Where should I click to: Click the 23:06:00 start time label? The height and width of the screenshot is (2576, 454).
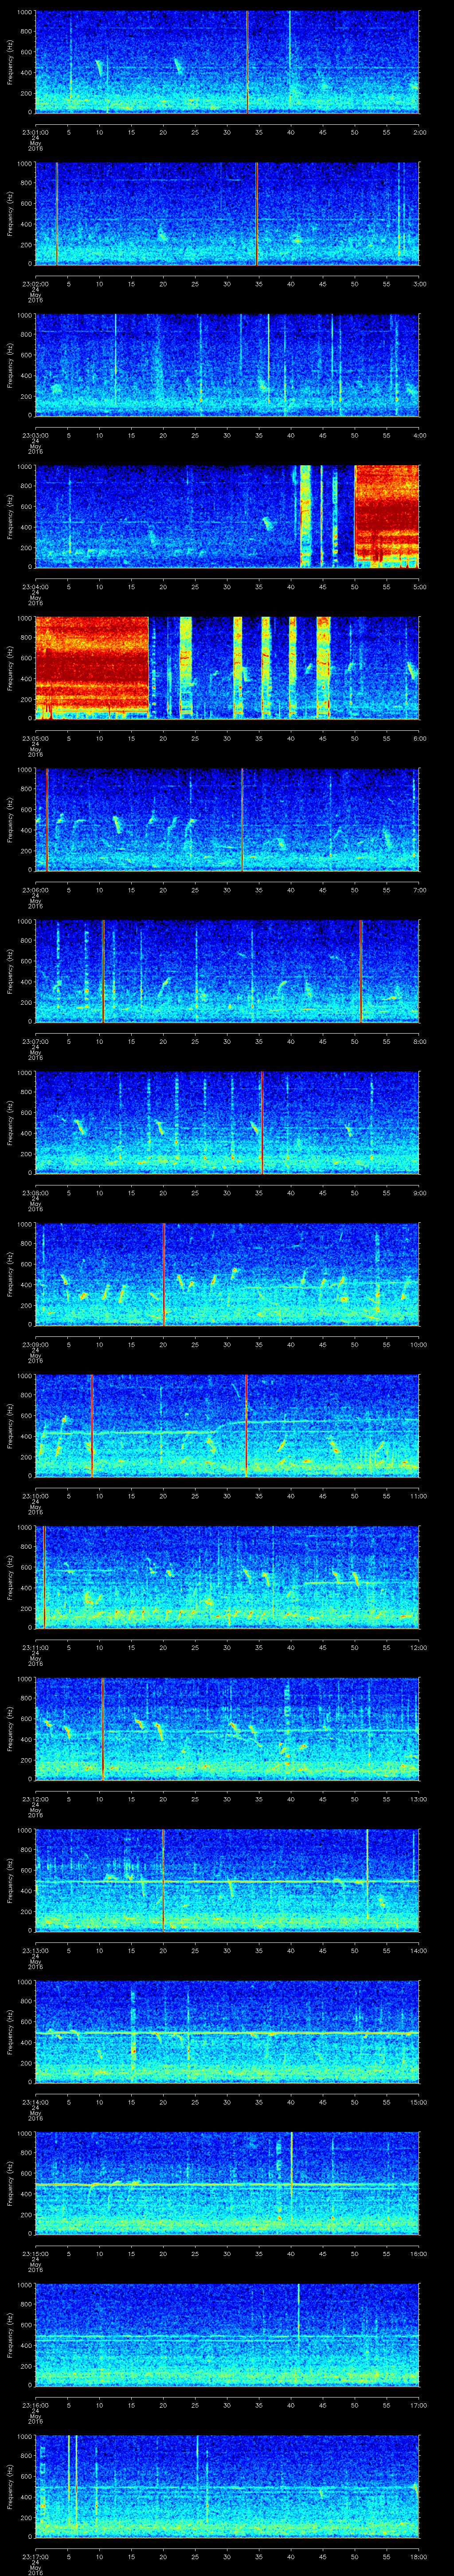[35, 890]
